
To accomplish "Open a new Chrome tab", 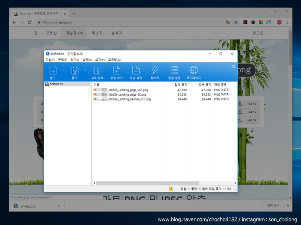I will click(74, 14).
